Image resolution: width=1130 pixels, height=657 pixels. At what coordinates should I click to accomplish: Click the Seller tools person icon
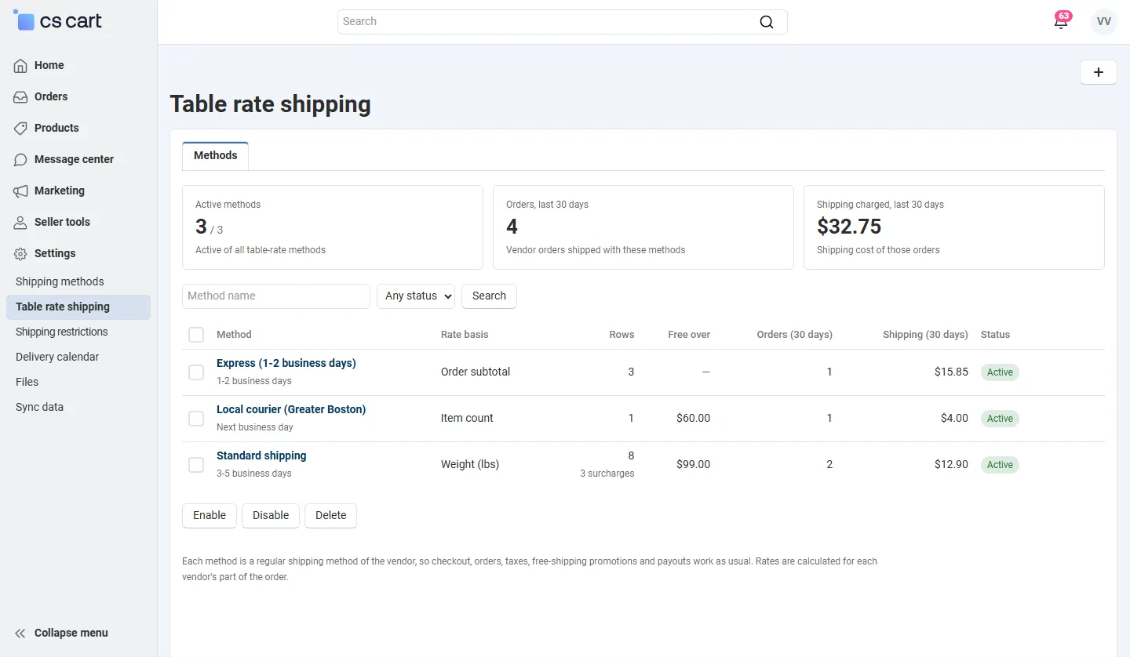pyautogui.click(x=20, y=223)
